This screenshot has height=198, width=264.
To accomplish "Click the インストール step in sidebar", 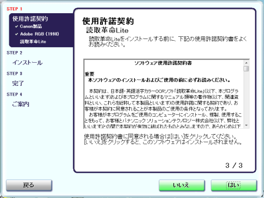I will pos(28,63).
